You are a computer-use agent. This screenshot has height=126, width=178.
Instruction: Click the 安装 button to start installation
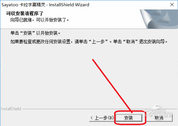pos(129,118)
